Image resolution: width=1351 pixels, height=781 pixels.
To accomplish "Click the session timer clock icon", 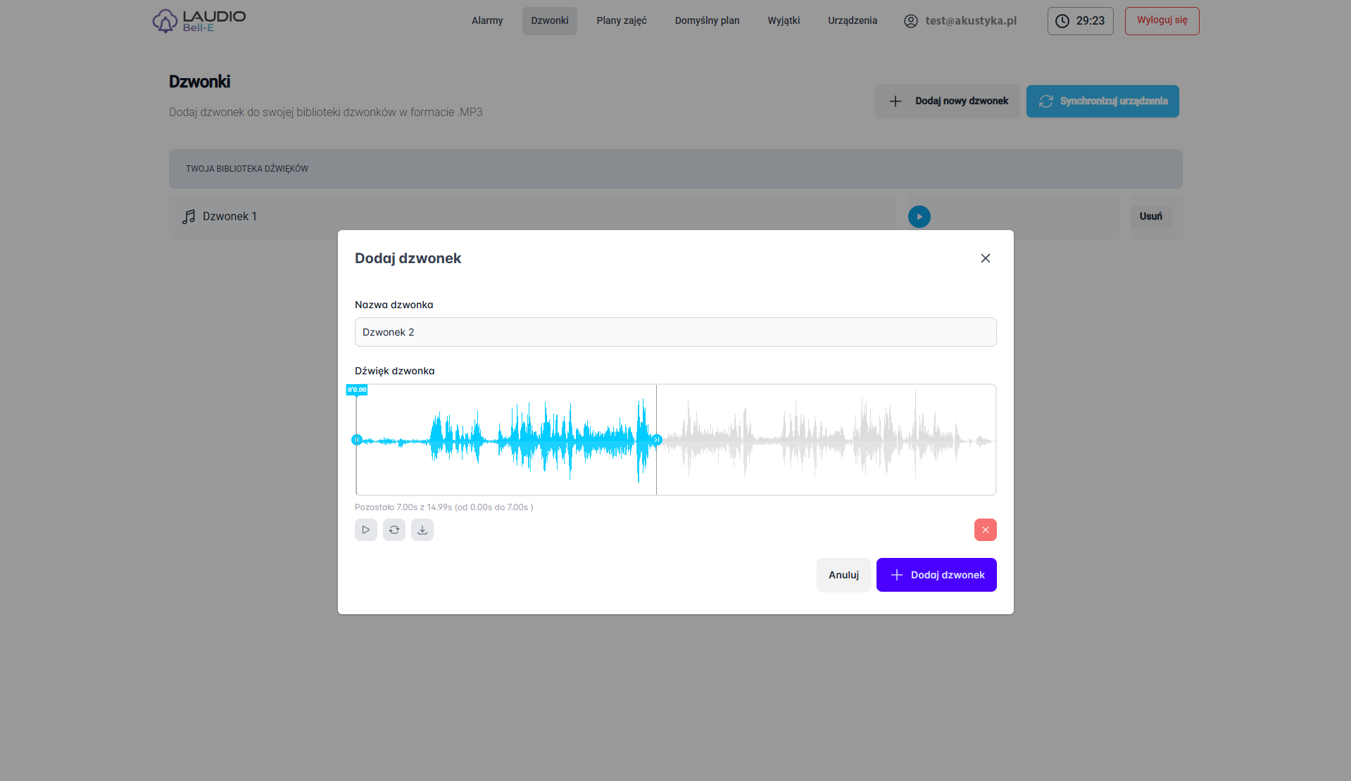I will pos(1062,21).
